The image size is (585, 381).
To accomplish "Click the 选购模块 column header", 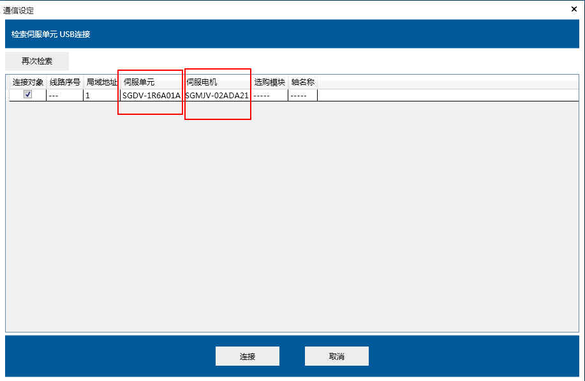I will pyautogui.click(x=269, y=82).
